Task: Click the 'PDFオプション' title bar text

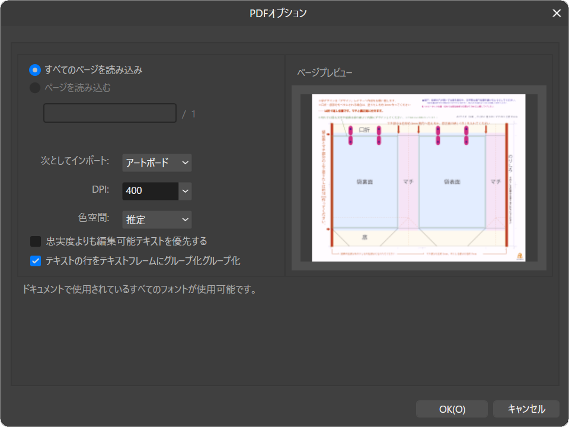Action: (278, 13)
